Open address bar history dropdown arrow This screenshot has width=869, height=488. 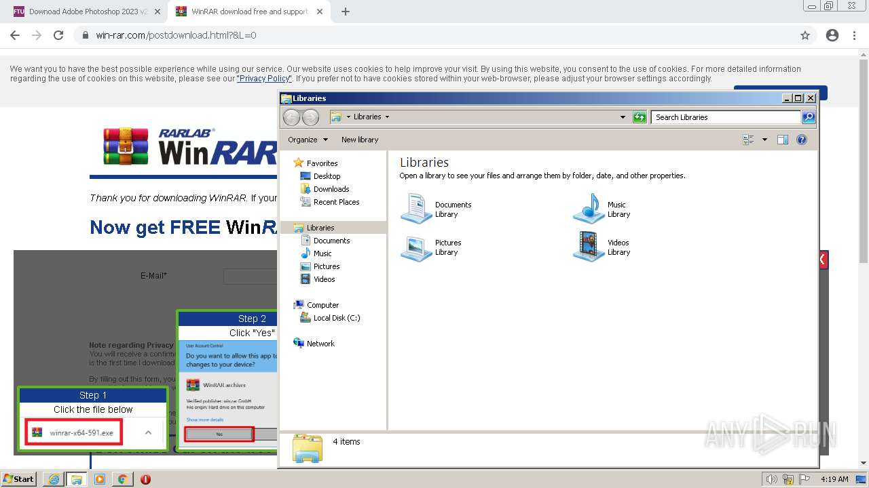click(x=623, y=117)
